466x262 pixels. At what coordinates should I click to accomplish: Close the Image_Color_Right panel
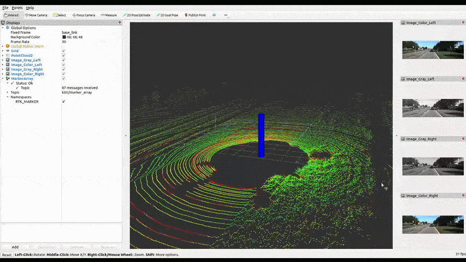(x=463, y=195)
